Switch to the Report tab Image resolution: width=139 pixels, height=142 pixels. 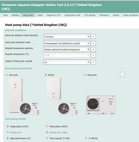click(x=116, y=15)
